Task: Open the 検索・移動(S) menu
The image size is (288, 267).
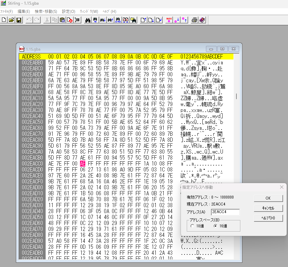Action: pyautogui.click(x=46, y=11)
